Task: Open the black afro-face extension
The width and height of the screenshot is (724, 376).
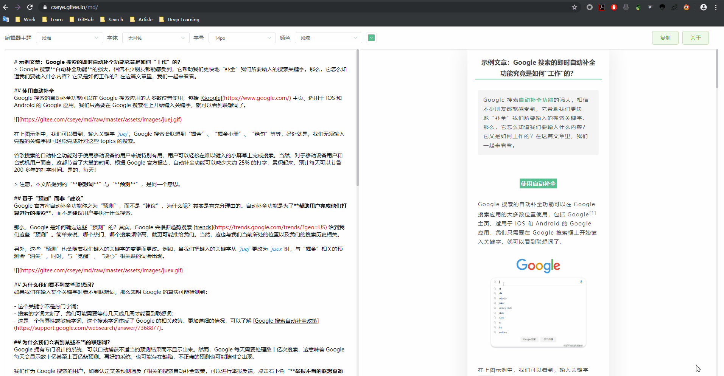Action: tap(662, 7)
